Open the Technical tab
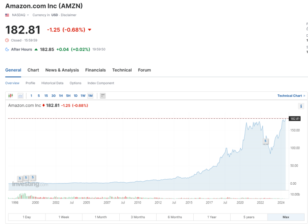The image size is (308, 224). [x=122, y=70]
